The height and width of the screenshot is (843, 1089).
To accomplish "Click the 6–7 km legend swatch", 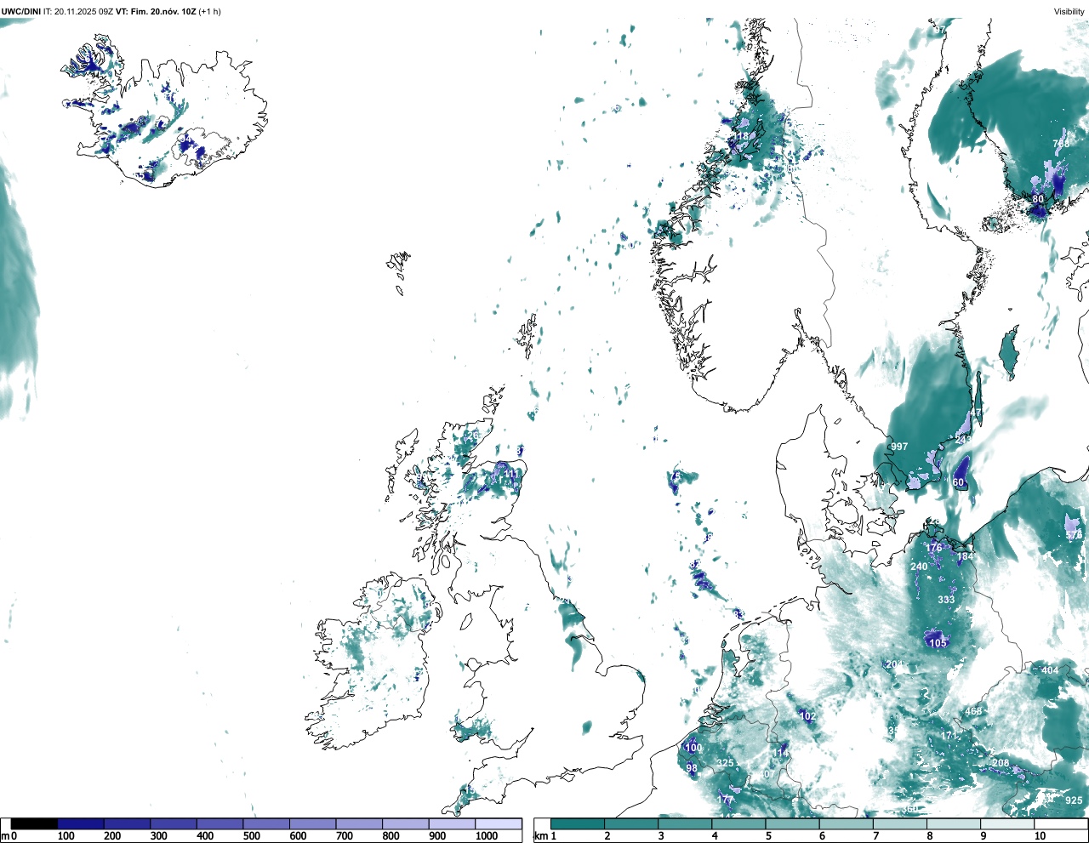I will coord(846,824).
